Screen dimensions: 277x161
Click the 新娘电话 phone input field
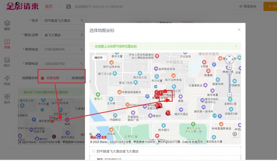coord(63,64)
